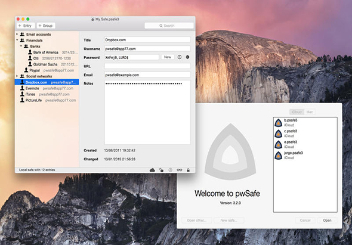Screen dimensions: 352x245
Task: Click the open padlock icon in status bar
Action: tap(161, 170)
